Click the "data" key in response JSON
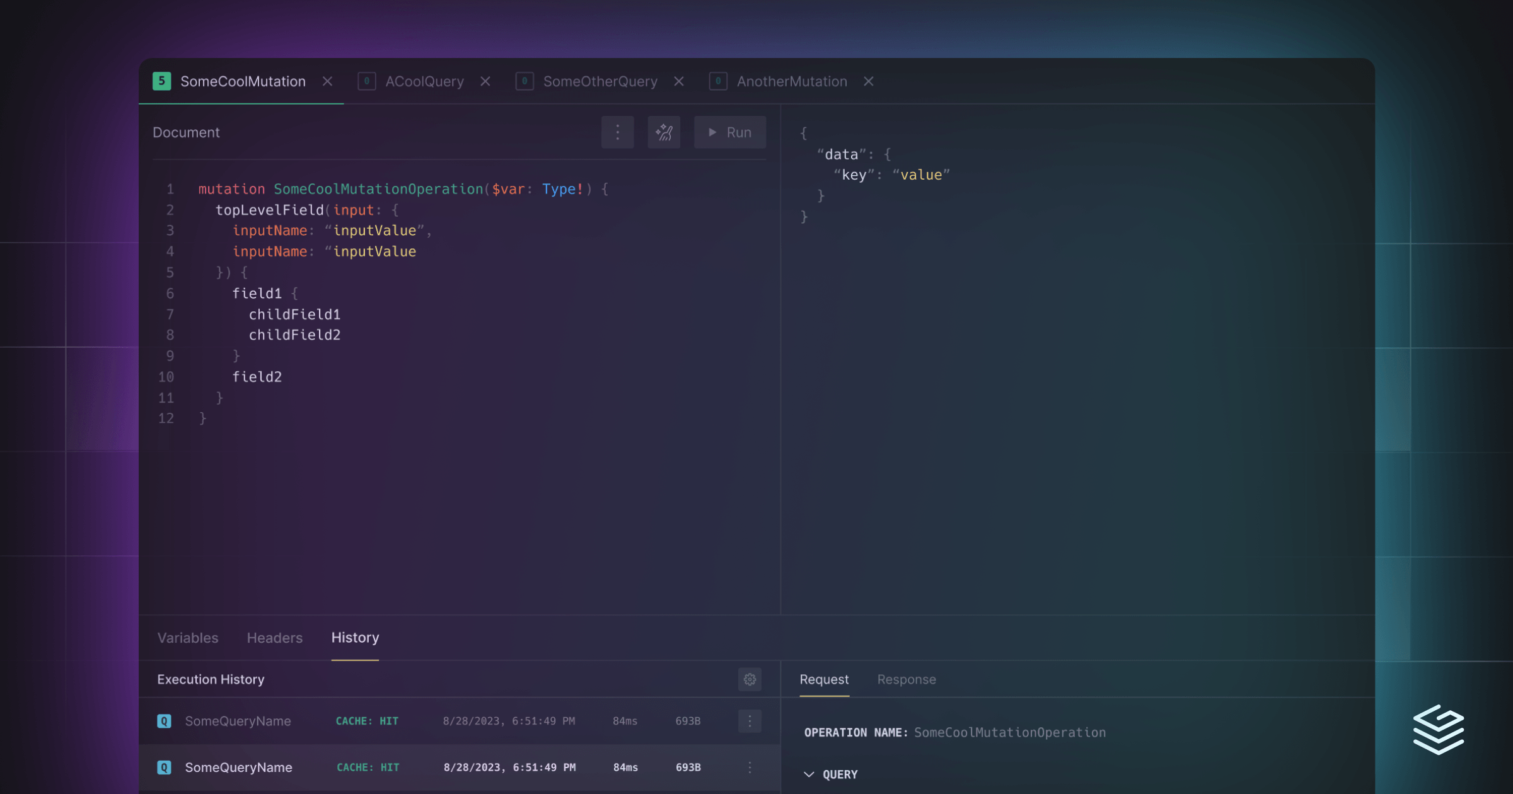Screen dimensions: 1513x794 tap(842, 154)
